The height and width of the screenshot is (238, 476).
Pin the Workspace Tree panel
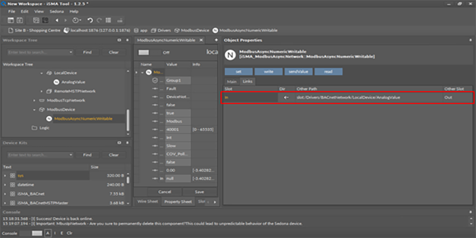pyautogui.click(x=127, y=40)
